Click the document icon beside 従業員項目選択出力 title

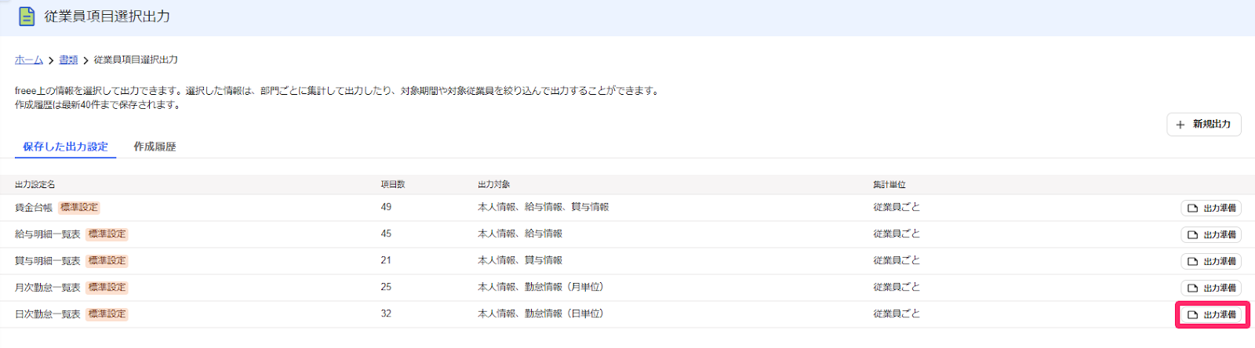[x=27, y=16]
